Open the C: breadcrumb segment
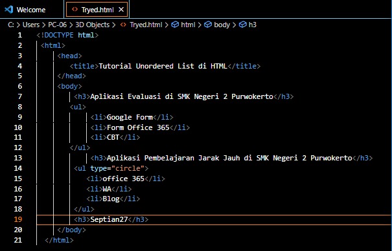This screenshot has width=392, height=251. pyautogui.click(x=11, y=25)
